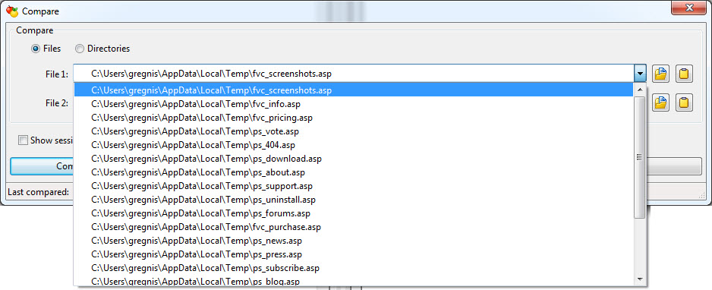Click the dropdown list scroll-down arrow

[x=640, y=279]
